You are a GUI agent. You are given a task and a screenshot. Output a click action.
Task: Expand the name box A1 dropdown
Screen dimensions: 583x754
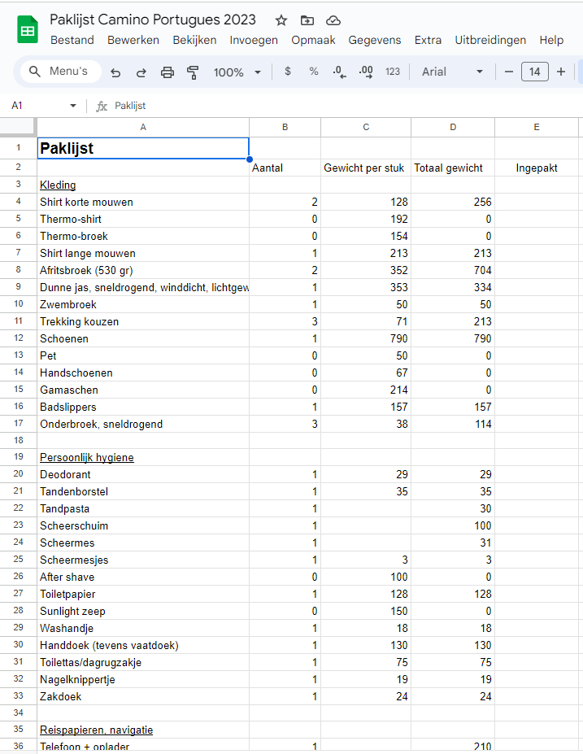point(73,106)
